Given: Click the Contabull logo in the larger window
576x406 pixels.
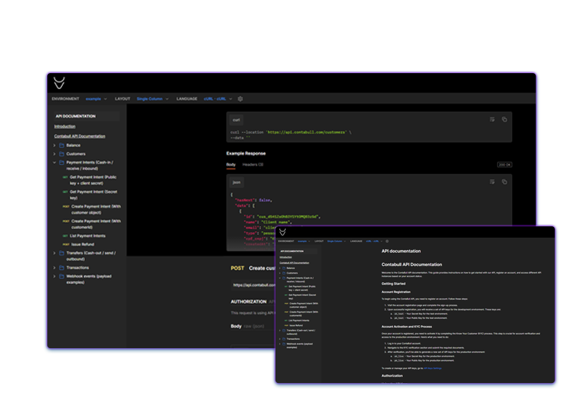Looking at the screenshot, I should click(x=61, y=83).
